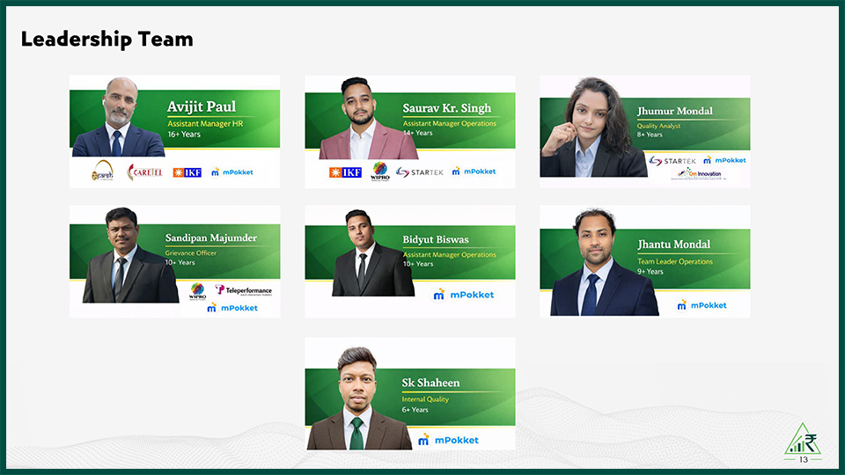
Task: Click the rupee triangle logo at bottom right
Action: (803, 438)
